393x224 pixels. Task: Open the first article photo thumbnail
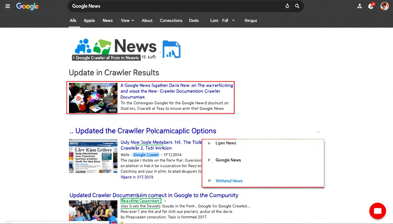tap(93, 98)
